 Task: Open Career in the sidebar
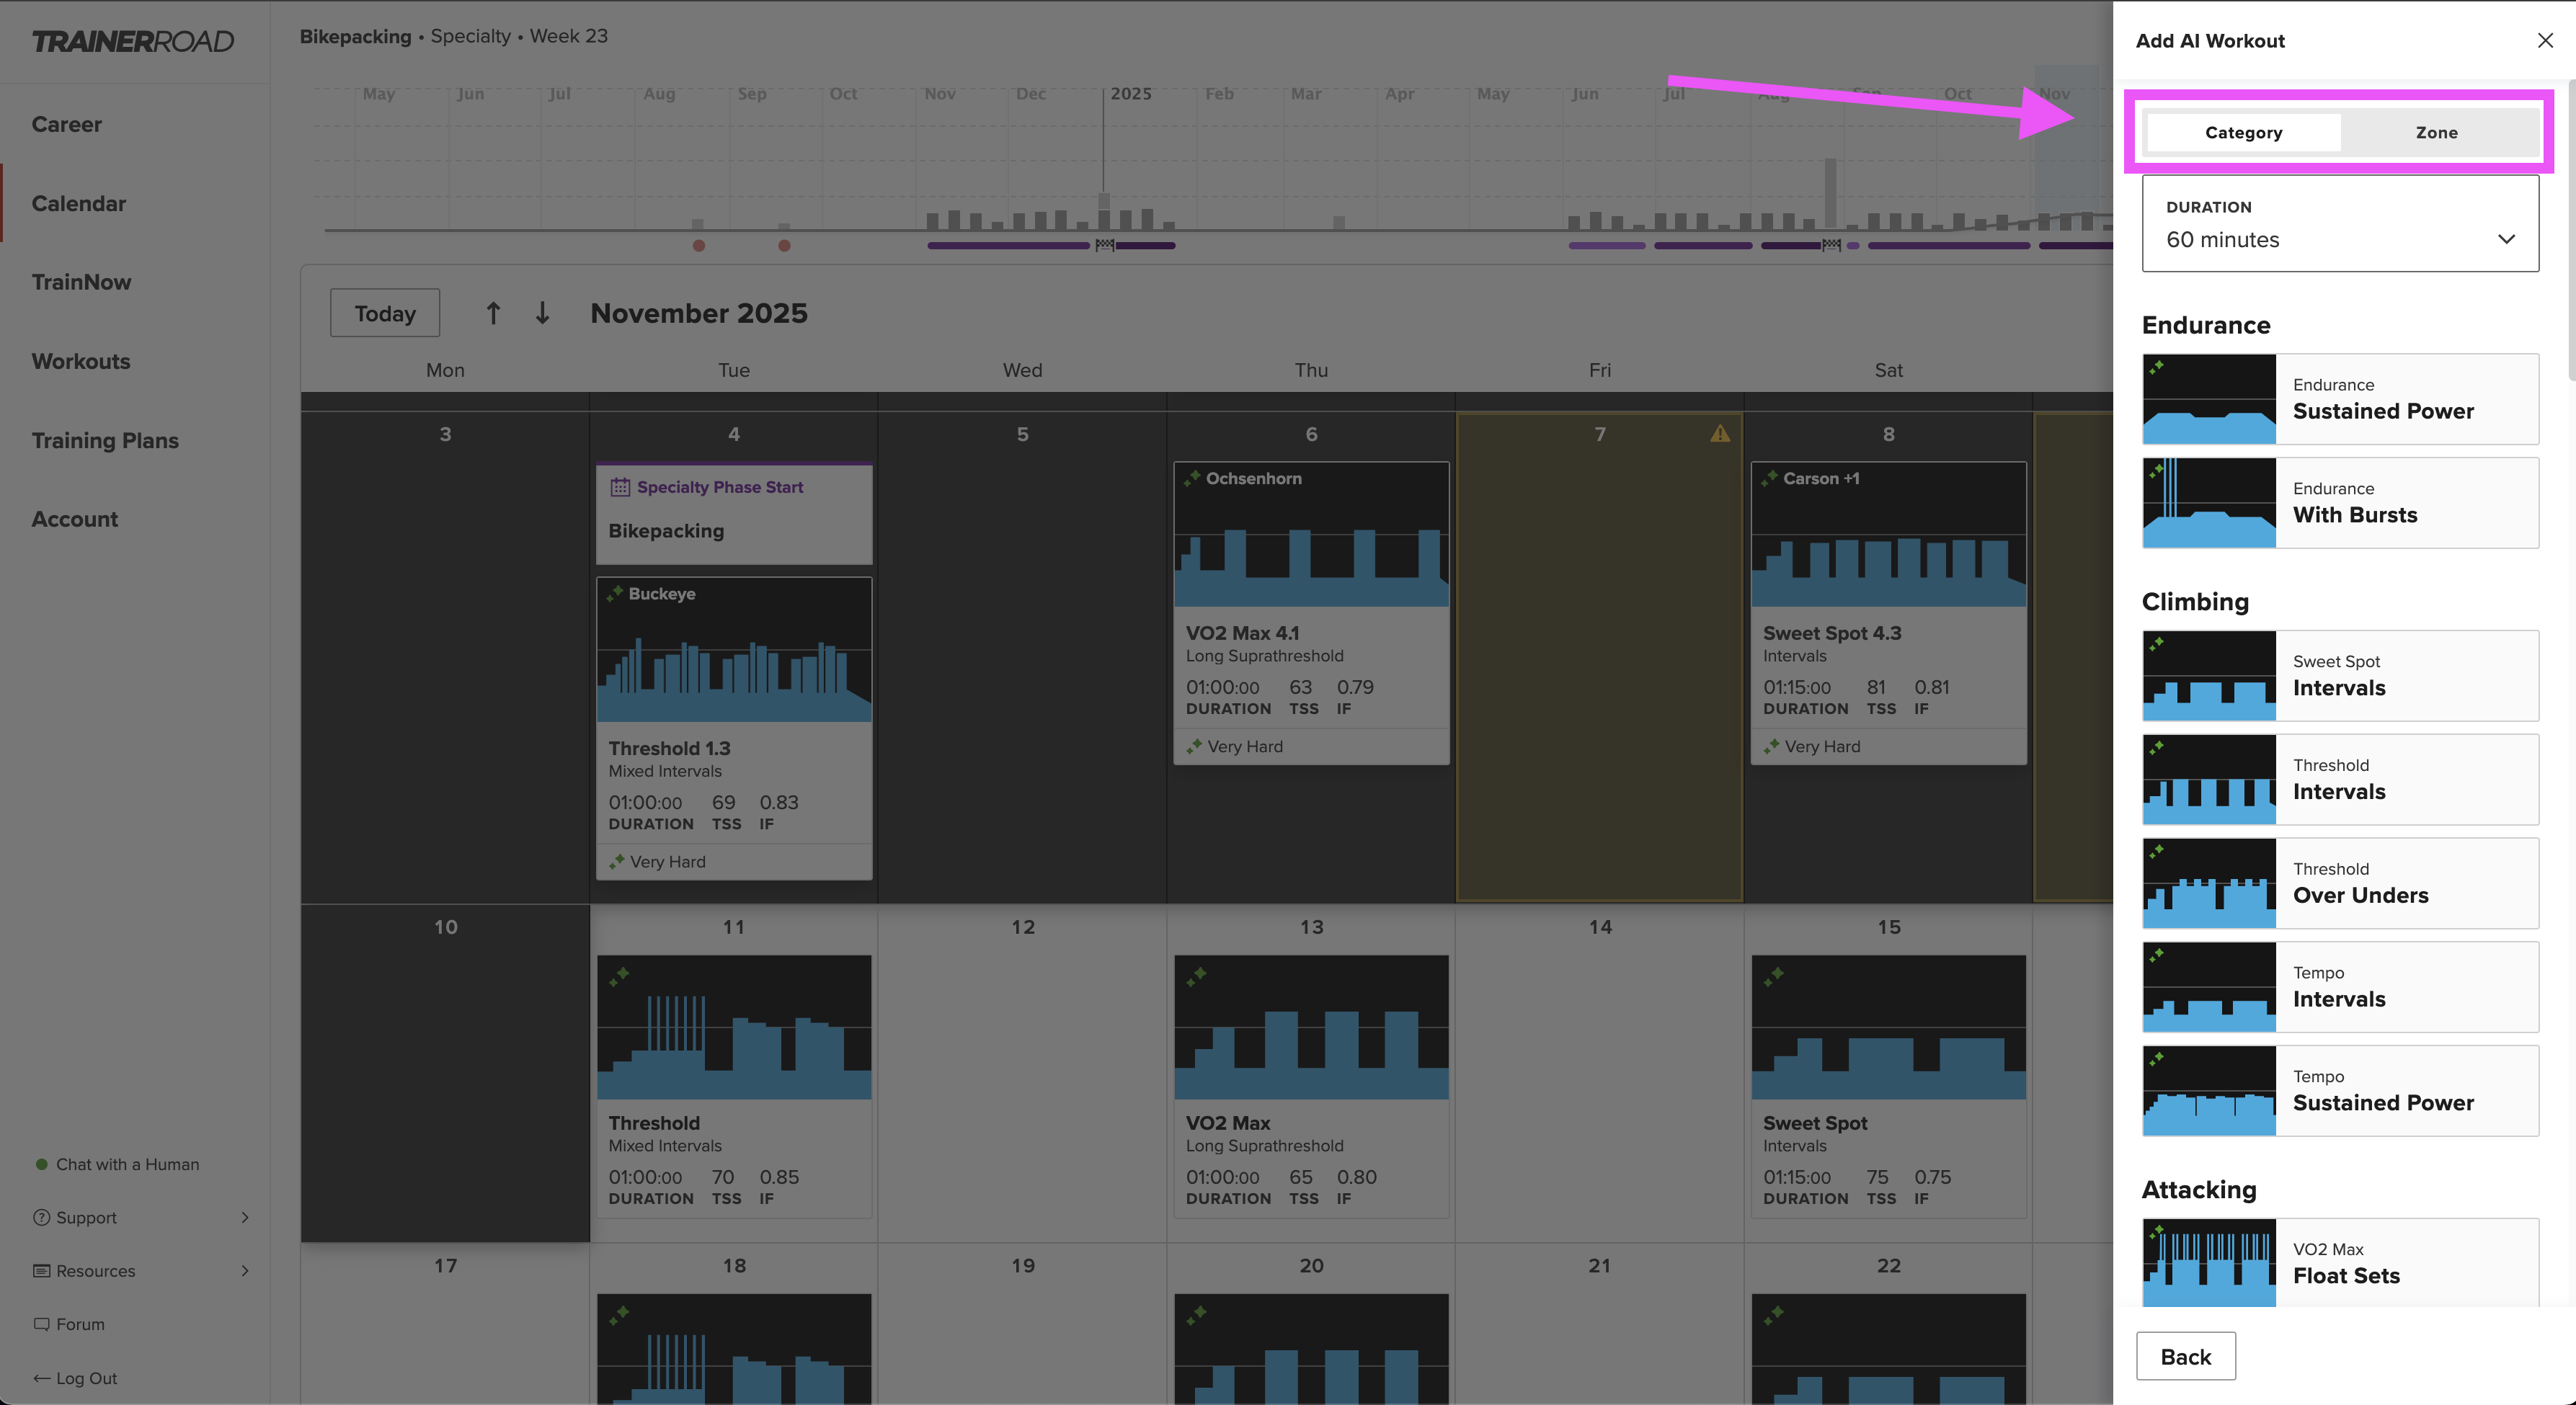click(x=67, y=124)
